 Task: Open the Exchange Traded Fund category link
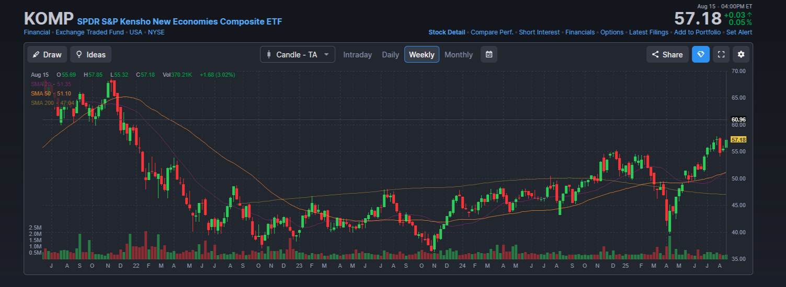coord(90,32)
